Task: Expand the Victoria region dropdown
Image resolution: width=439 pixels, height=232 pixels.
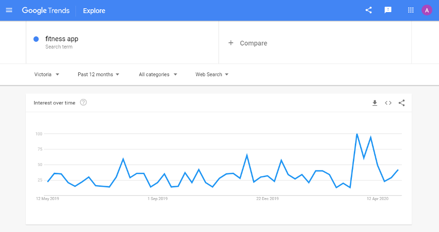Action: click(47, 75)
